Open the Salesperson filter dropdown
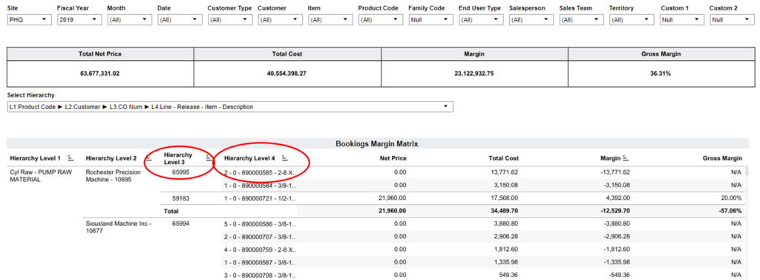 point(531,20)
